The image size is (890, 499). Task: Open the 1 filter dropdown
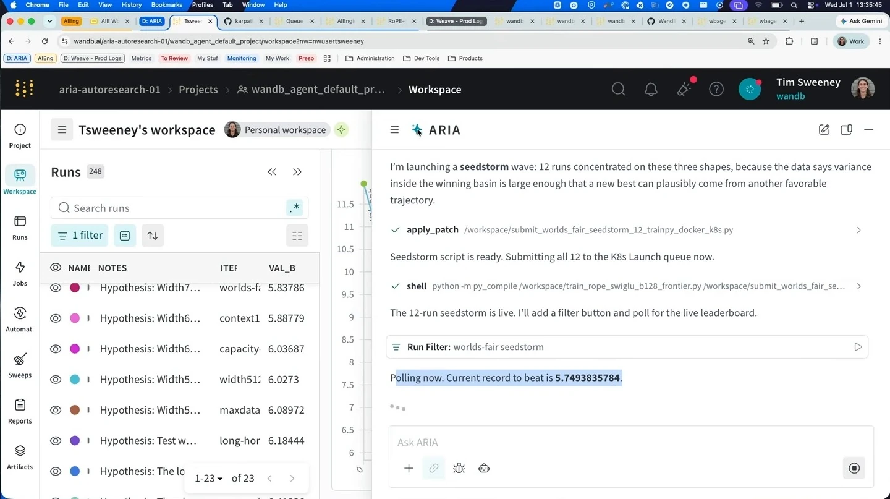(x=80, y=236)
